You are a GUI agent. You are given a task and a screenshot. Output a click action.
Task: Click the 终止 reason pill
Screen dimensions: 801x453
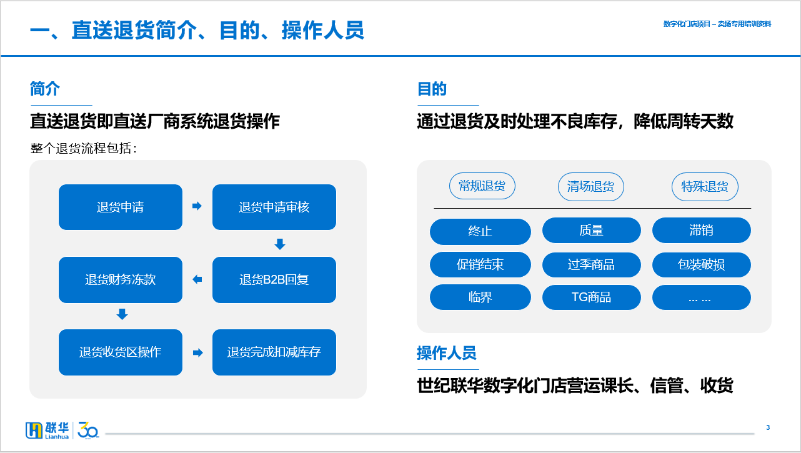[480, 232]
